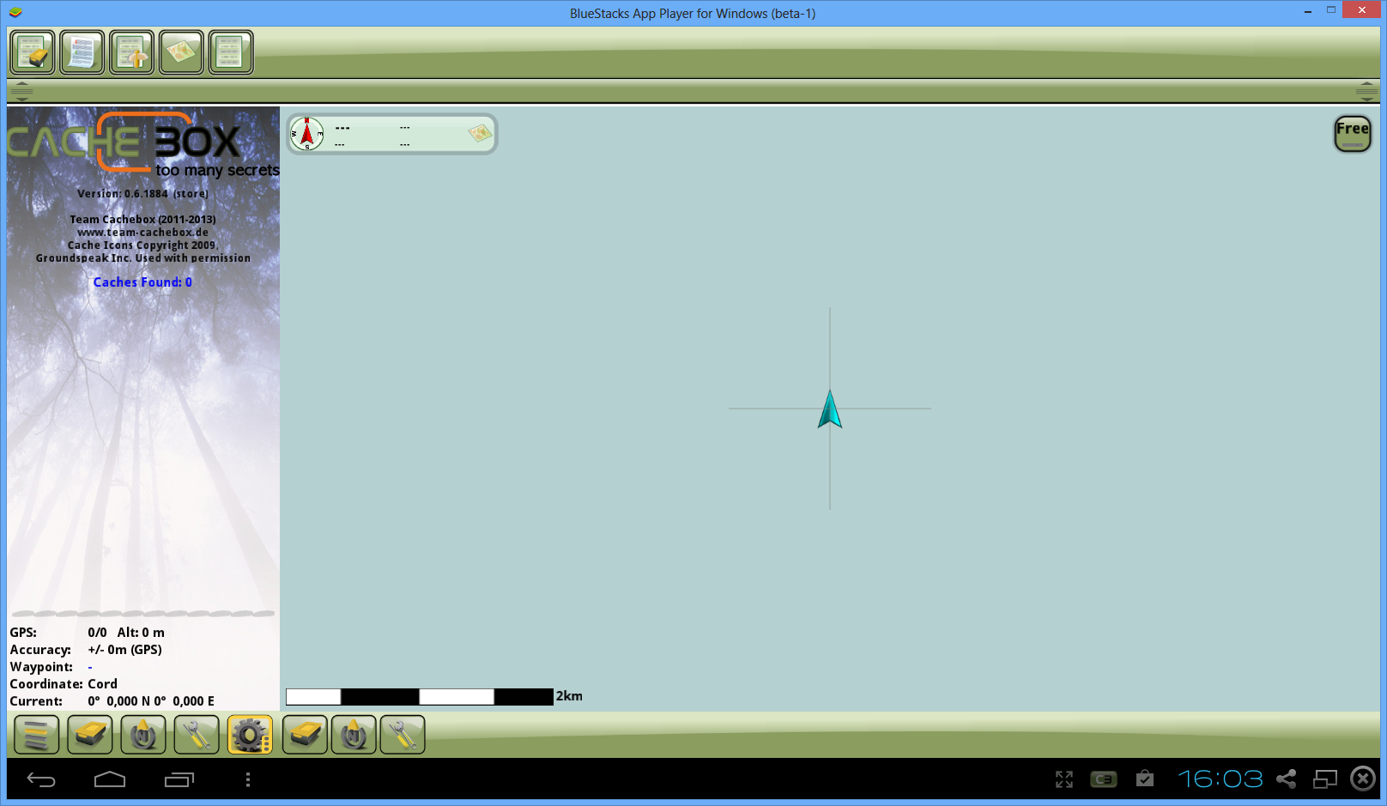This screenshot has height=806, width=1387.
Task: Click the www.team-cachebox.de text
Action: (142, 232)
